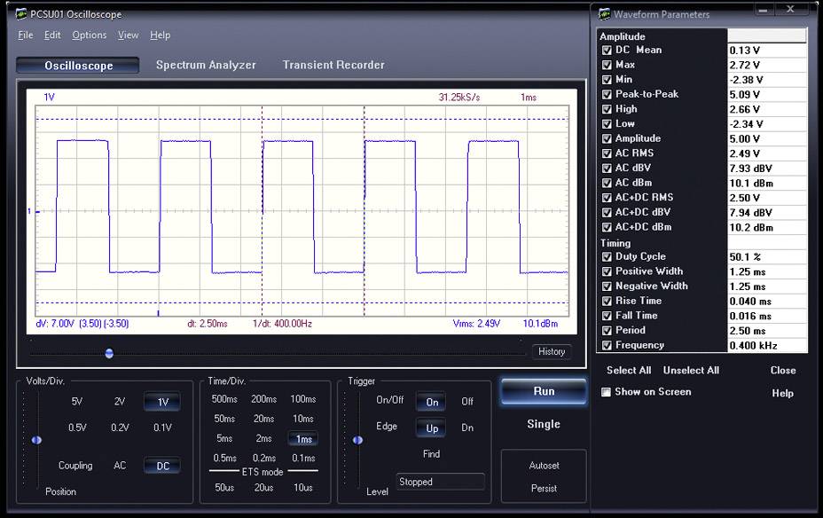Turn the trigger Off
This screenshot has width=823, height=518.
tap(467, 401)
